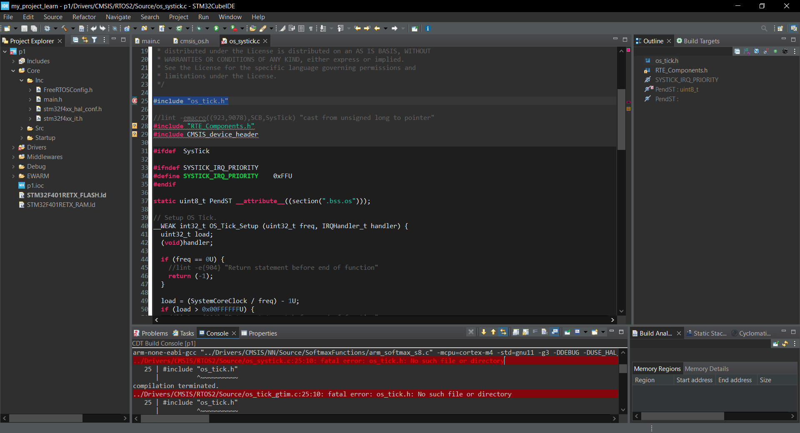Toggle Hide Fields in Outline toolbar
800x433 pixels.
pyautogui.click(x=756, y=51)
